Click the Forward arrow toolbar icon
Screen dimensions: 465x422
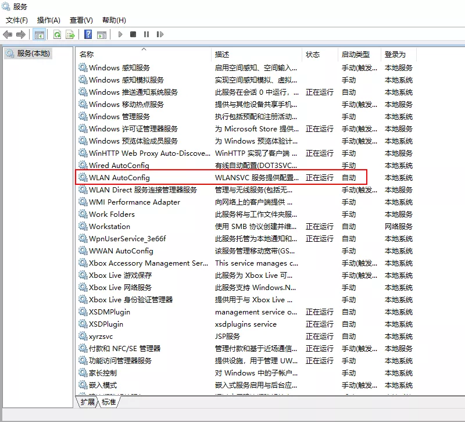tap(21, 35)
